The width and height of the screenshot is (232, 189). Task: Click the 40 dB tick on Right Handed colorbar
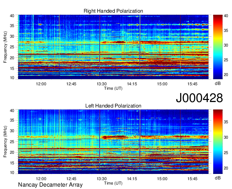click(226, 16)
